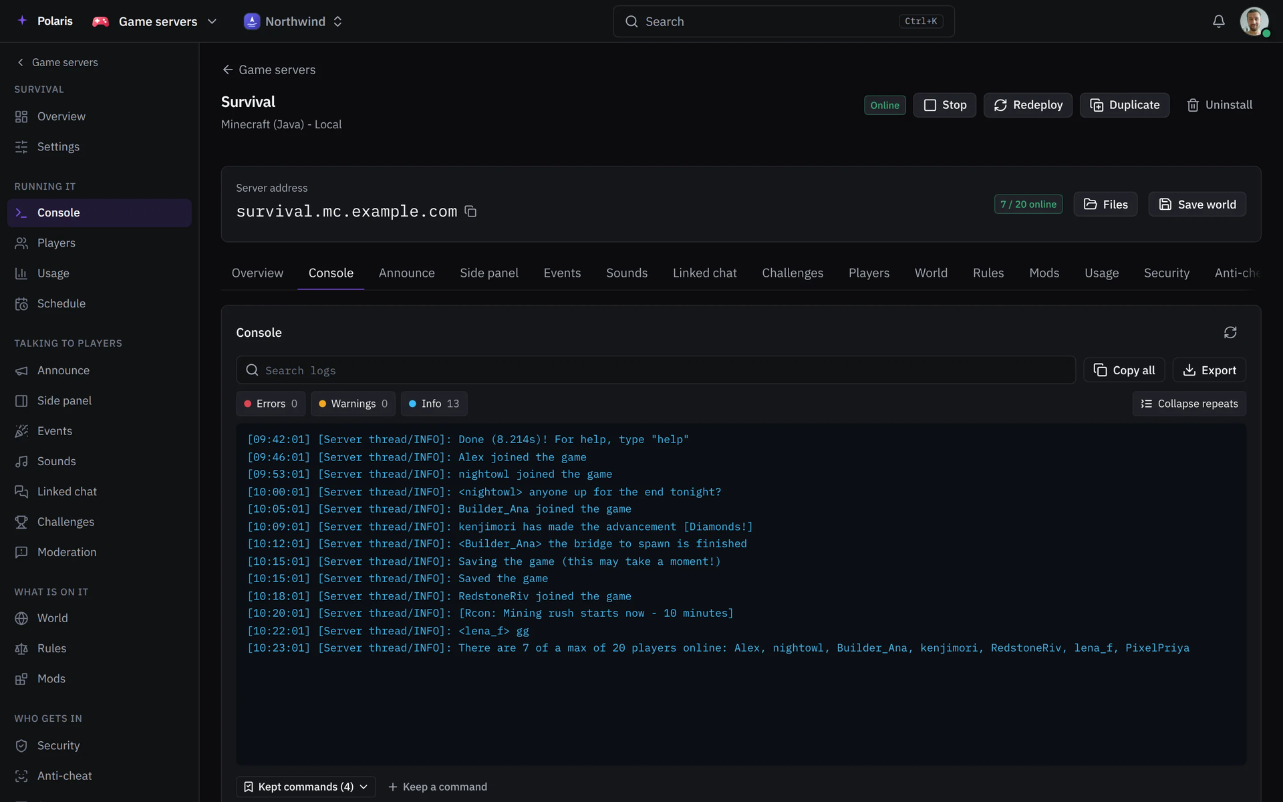Stop the Survival server

(945, 105)
